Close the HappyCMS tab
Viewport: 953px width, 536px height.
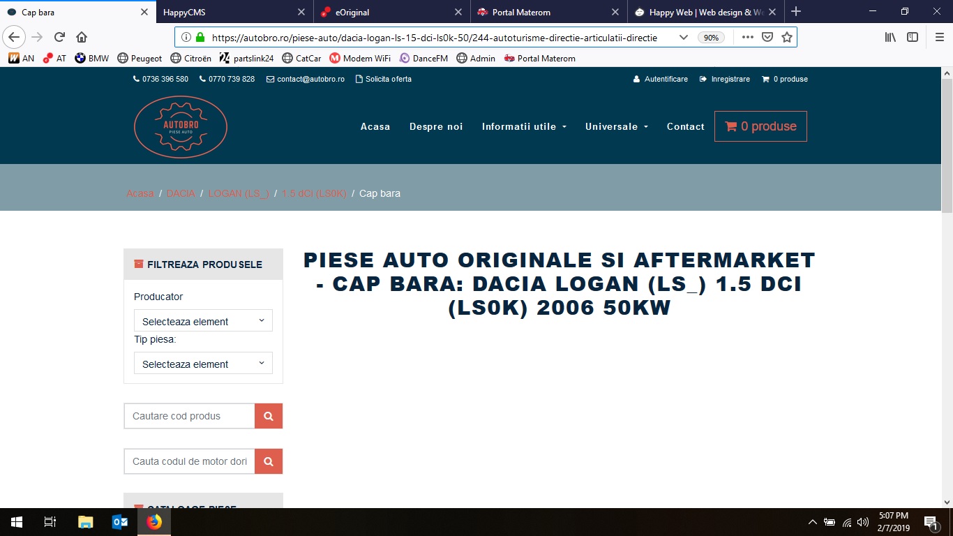(x=301, y=12)
